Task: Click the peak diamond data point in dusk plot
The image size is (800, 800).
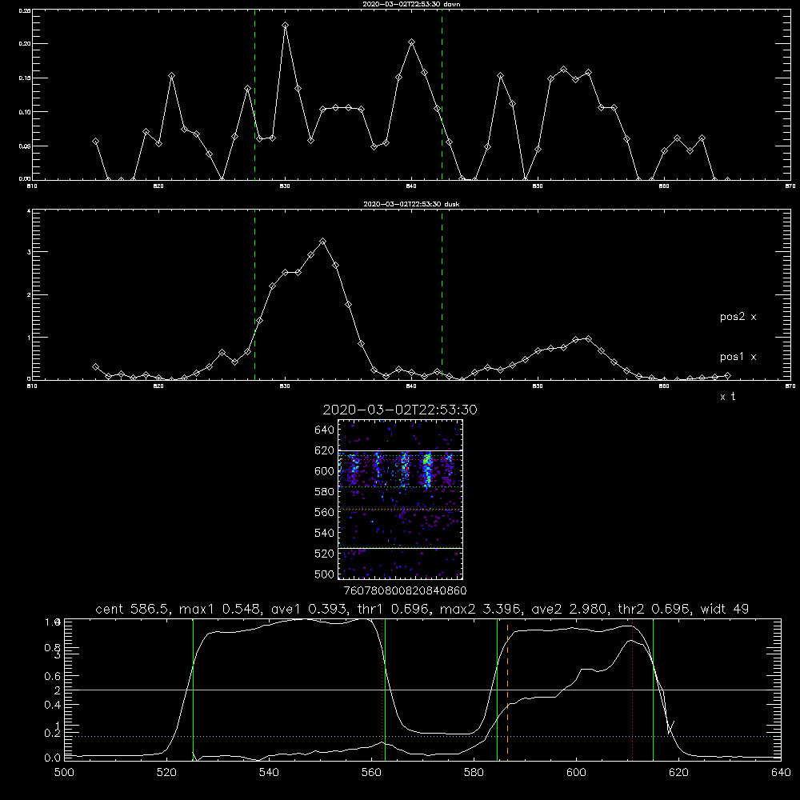Action: pos(322,242)
